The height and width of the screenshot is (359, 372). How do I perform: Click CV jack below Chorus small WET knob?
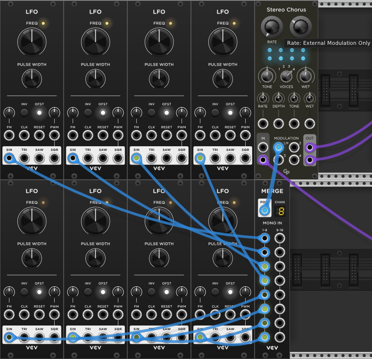coord(310,124)
